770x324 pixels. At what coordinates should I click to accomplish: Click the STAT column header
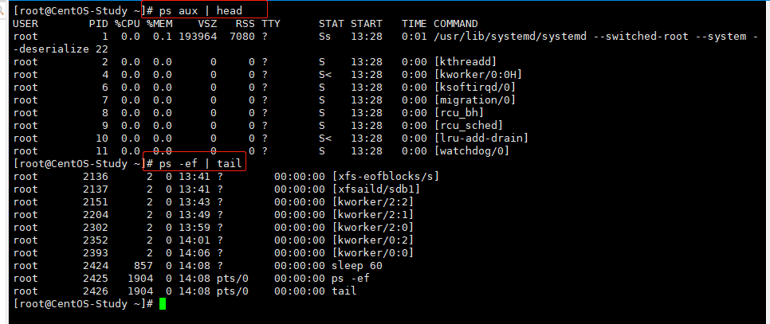click(x=332, y=24)
